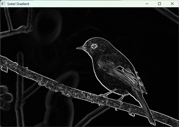Viewport: 179px width, 127px height.
Task: Click the Sobel Gradient window app icon
Action: click(x=3, y=4)
